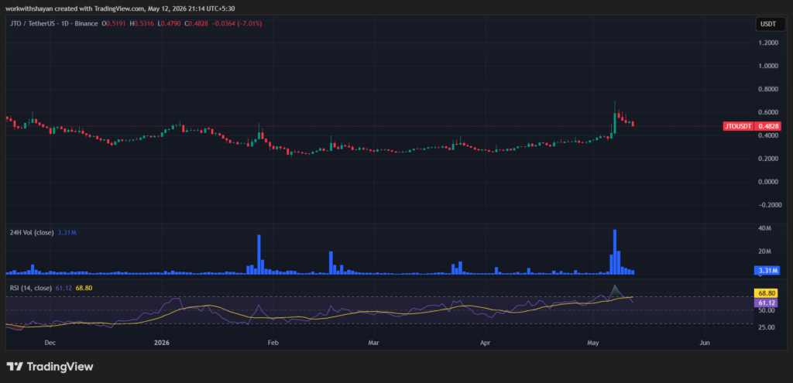Click the 1.0000 price axis label
Screen dimensions: 793x383
[767, 67]
